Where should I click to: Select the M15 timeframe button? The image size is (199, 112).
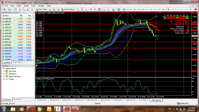(139, 10)
